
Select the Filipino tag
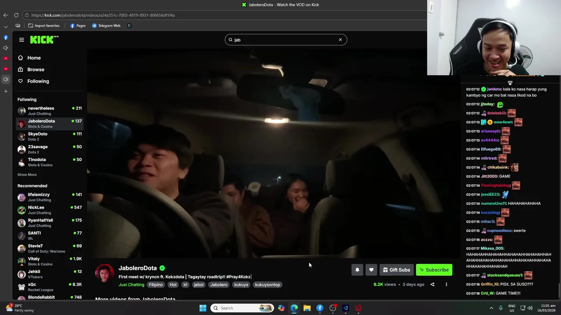[x=156, y=285]
